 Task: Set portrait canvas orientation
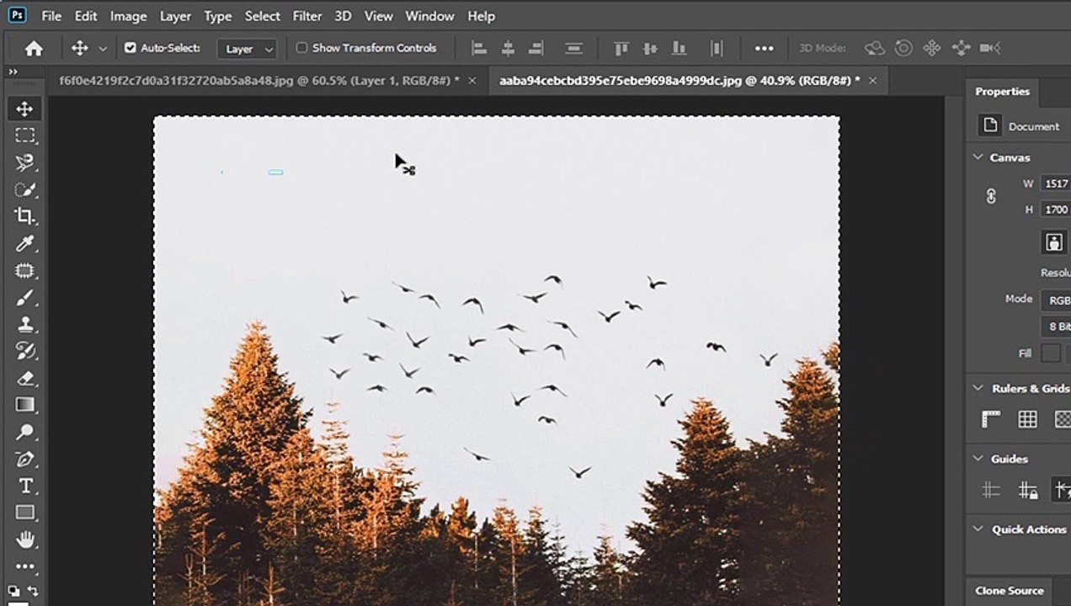pyautogui.click(x=1053, y=242)
